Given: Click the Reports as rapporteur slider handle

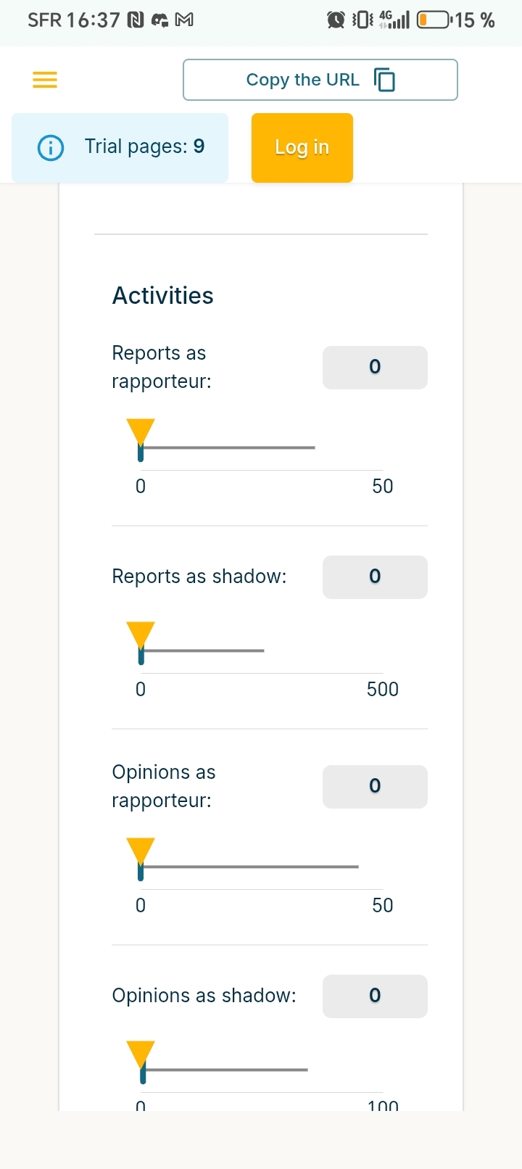Looking at the screenshot, I should coord(141,433).
